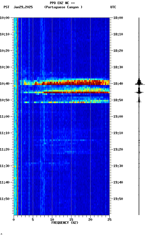Click the frequency axis label 0
The width and height of the screenshot is (151, 237).
point(14,220)
